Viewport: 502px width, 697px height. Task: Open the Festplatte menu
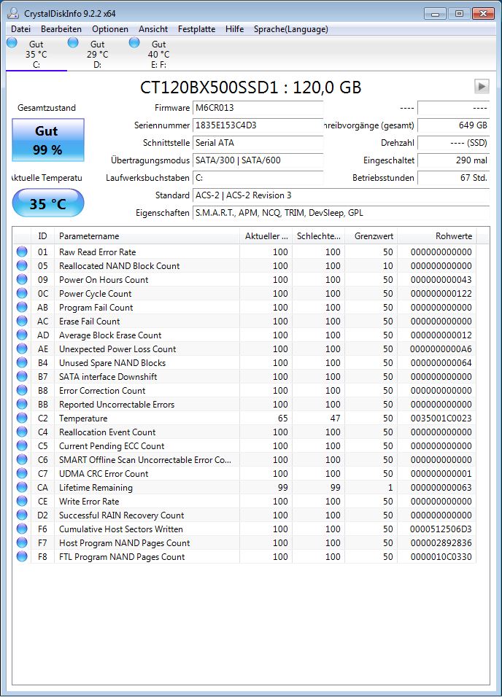pos(196,29)
